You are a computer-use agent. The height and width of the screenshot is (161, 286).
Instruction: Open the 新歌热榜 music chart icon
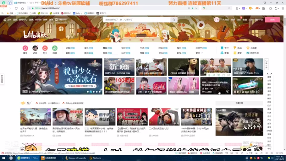click(248, 53)
